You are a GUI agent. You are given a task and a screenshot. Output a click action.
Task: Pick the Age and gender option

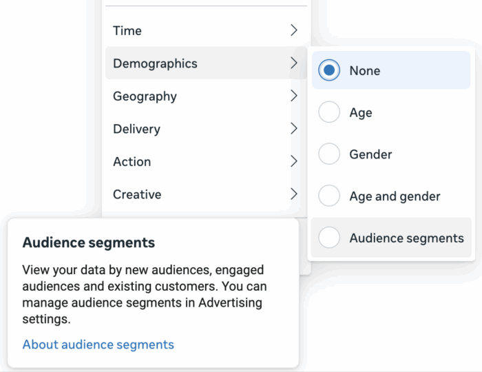[329, 196]
